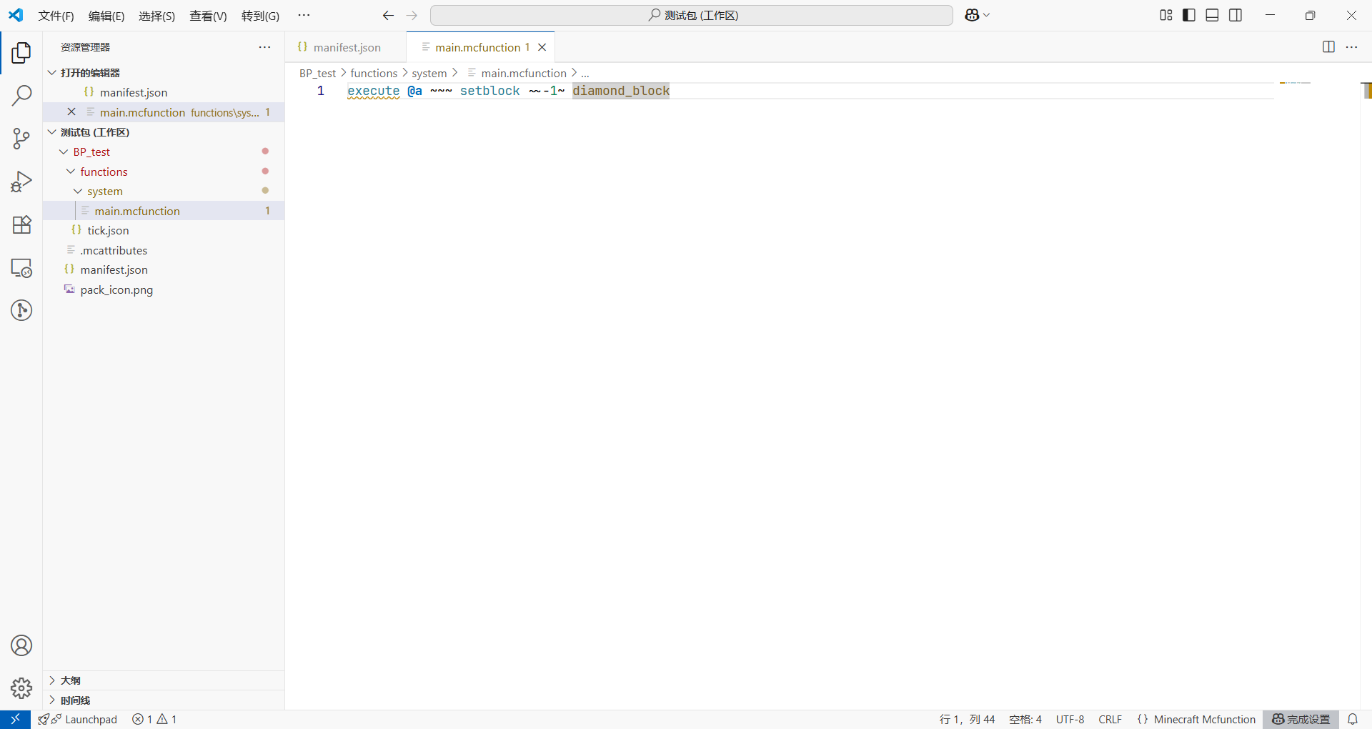
Task: Open the Search view icon
Action: [21, 95]
